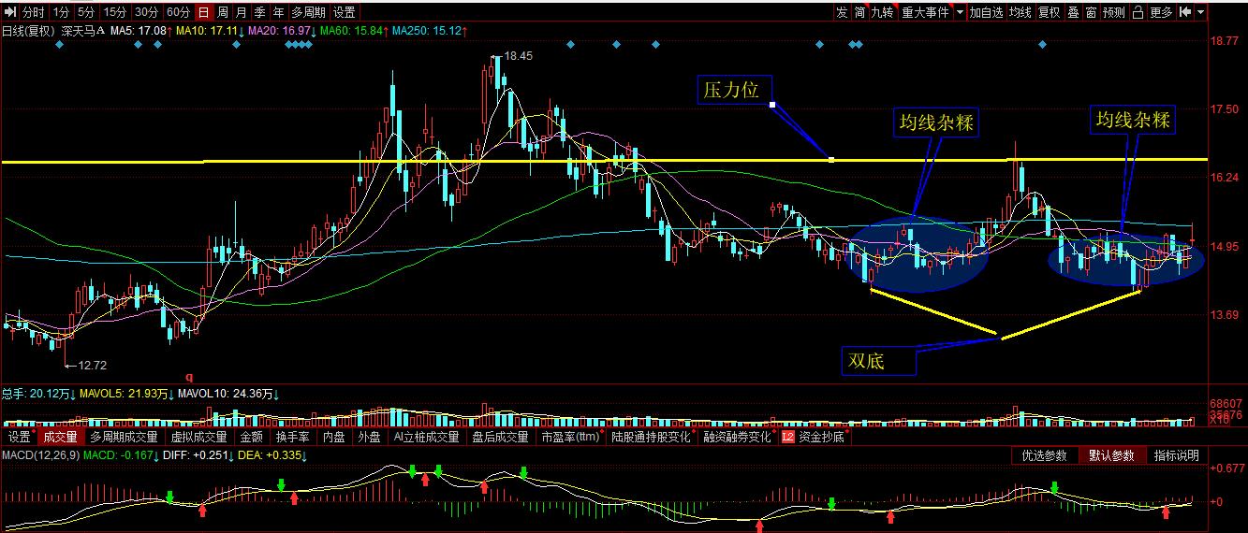Viewport: 1248px width, 533px height.
Task: Select the 成交量 volume tab
Action: click(x=61, y=437)
